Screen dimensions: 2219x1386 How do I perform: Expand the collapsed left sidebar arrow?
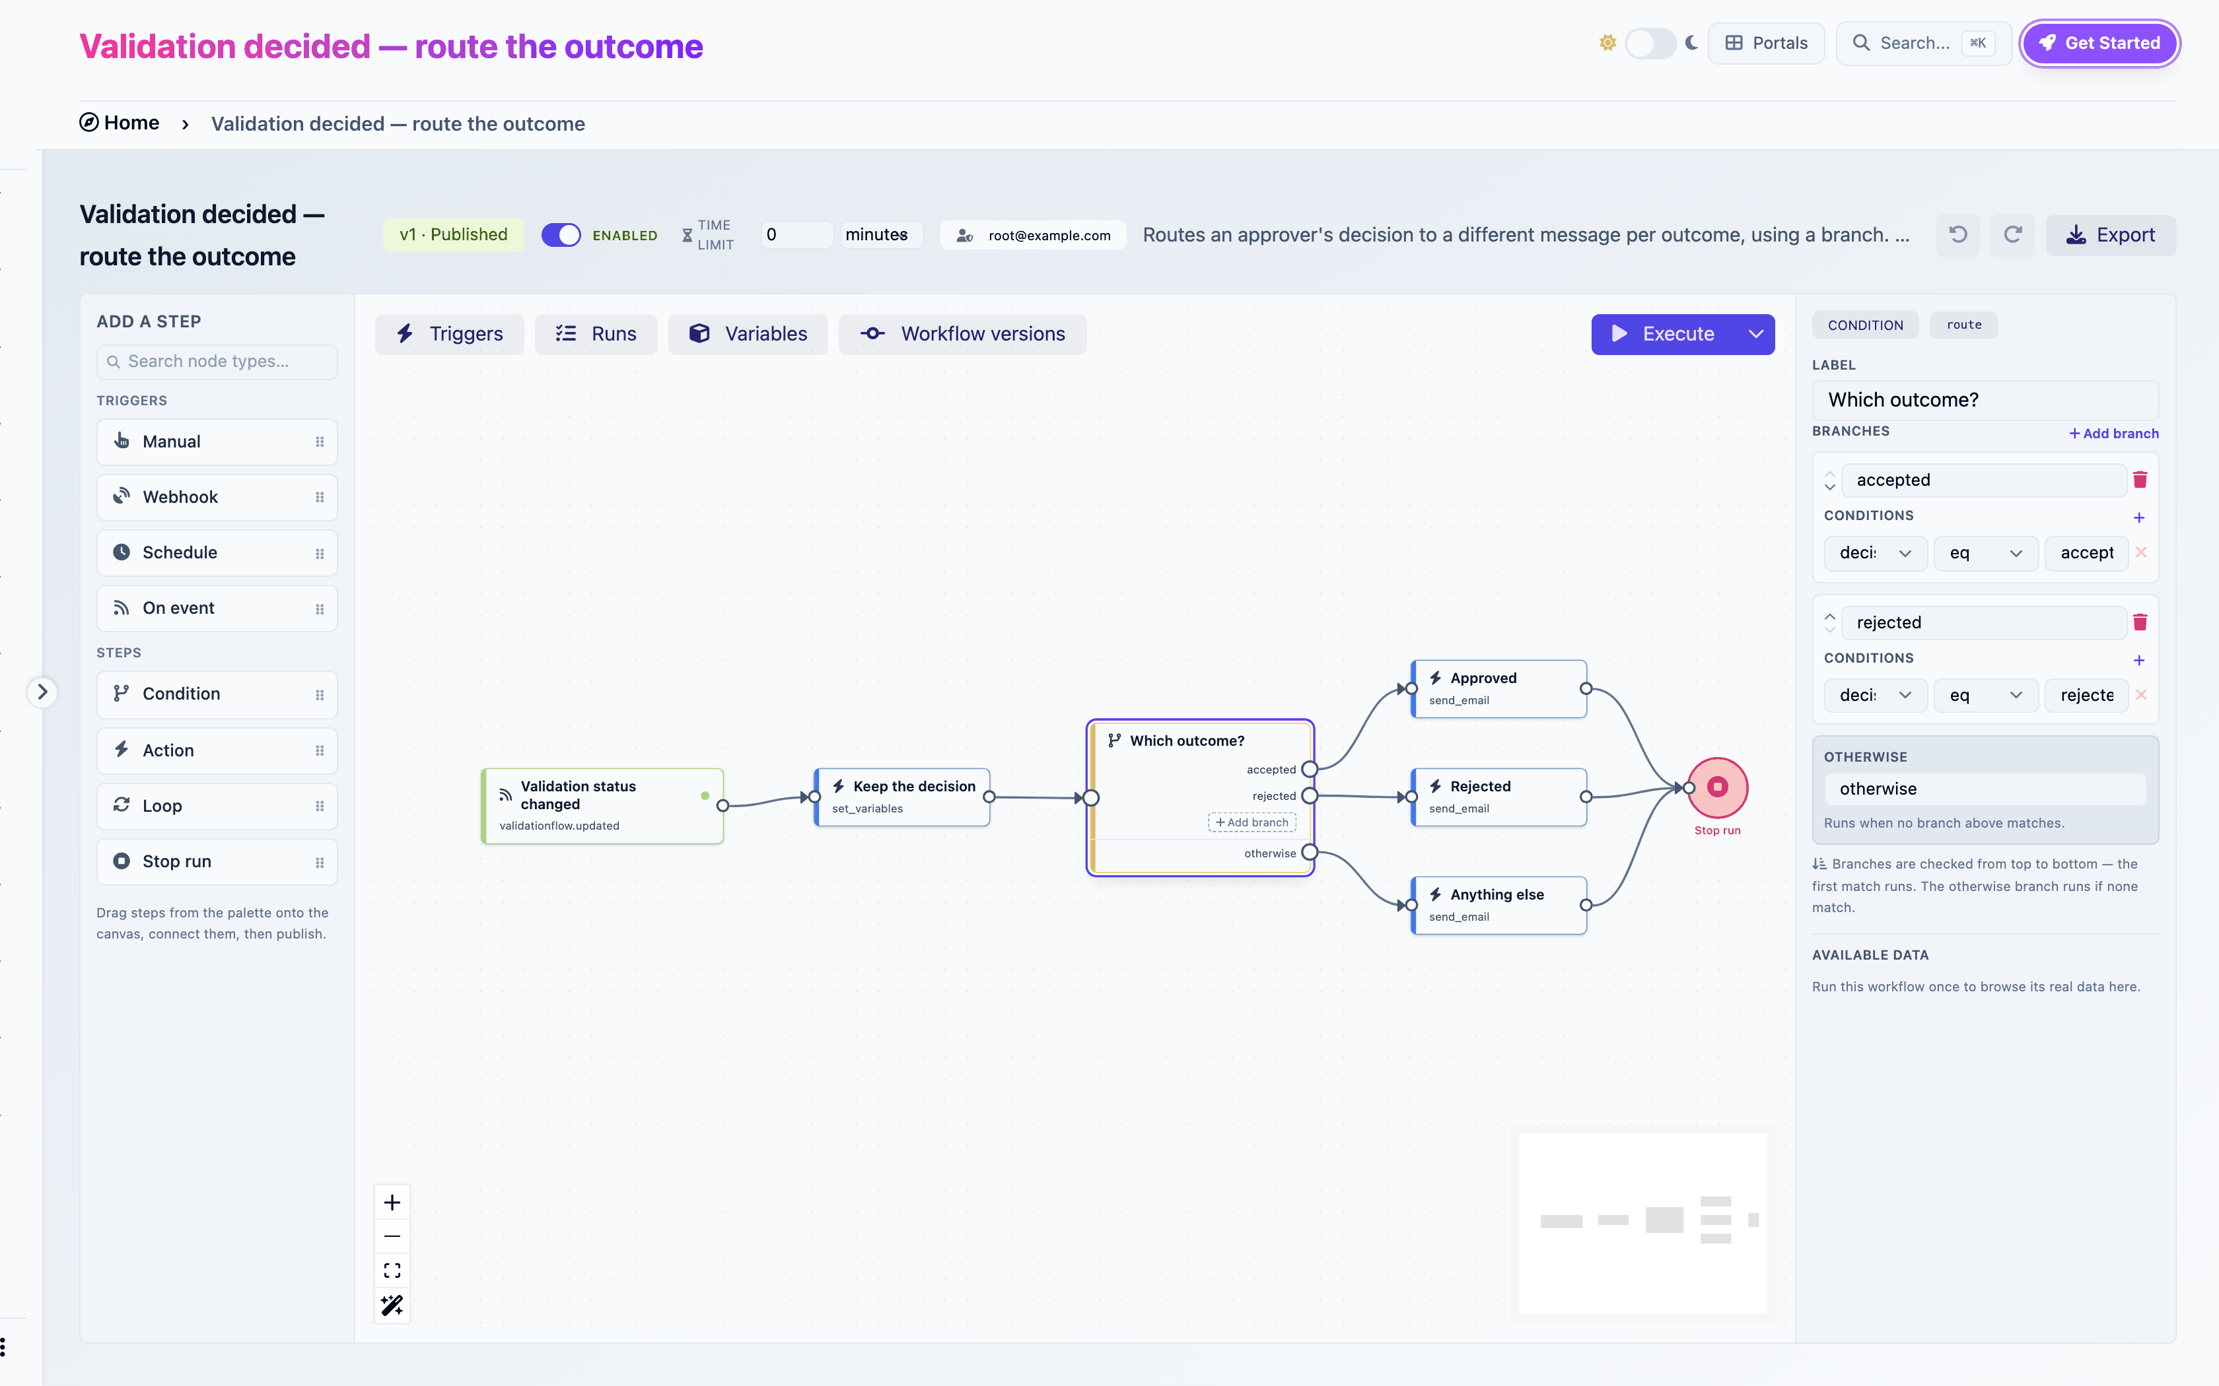[x=42, y=692]
